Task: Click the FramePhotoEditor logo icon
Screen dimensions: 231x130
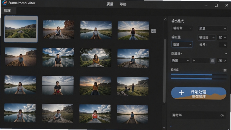Action: tap(5, 3)
